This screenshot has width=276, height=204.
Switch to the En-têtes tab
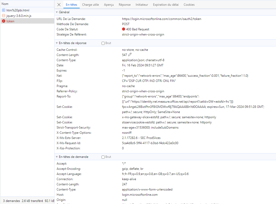coord(71,5)
